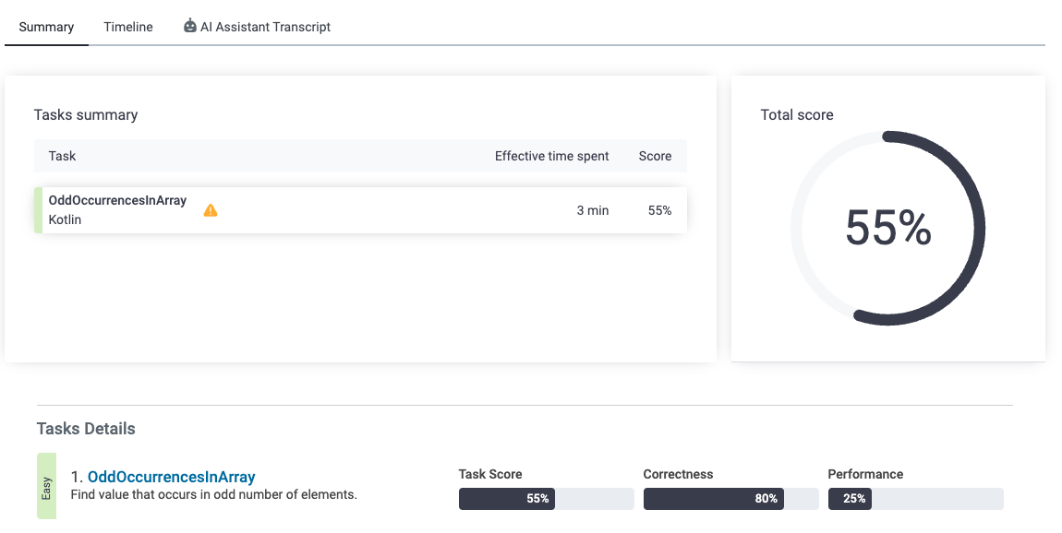The width and height of the screenshot is (1062, 533).
Task: Click the Tasks Details heading
Action: (86, 429)
